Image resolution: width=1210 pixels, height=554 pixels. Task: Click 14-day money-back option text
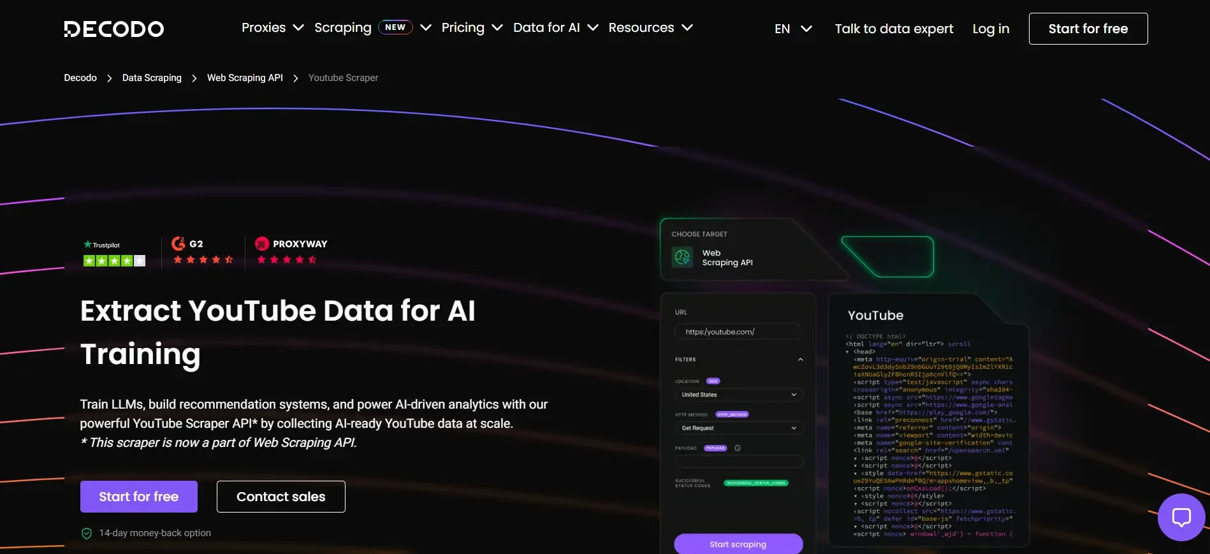click(x=155, y=533)
